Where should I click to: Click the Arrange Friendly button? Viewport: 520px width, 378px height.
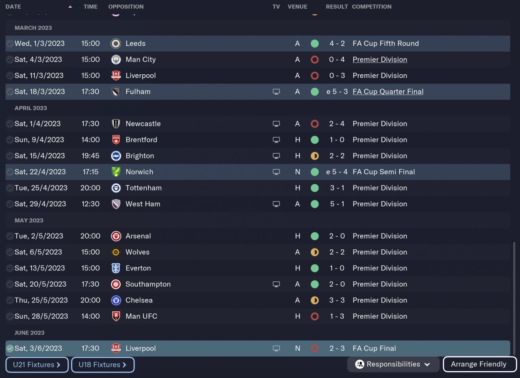[479, 364]
